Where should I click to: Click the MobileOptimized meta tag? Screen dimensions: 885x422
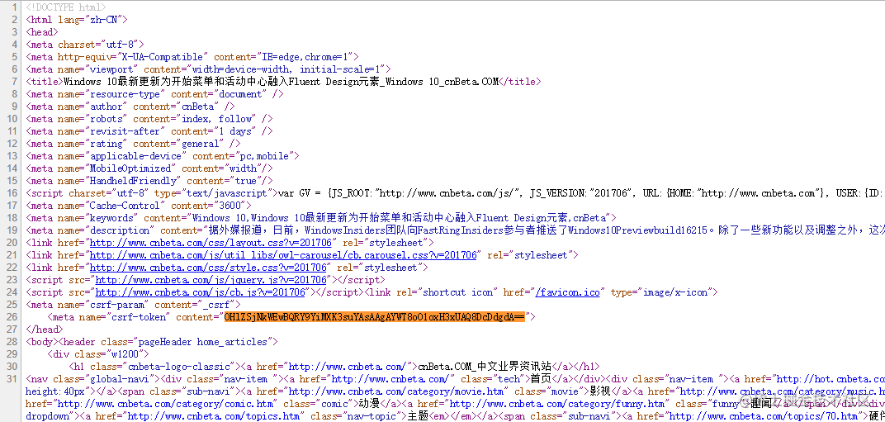(x=149, y=169)
